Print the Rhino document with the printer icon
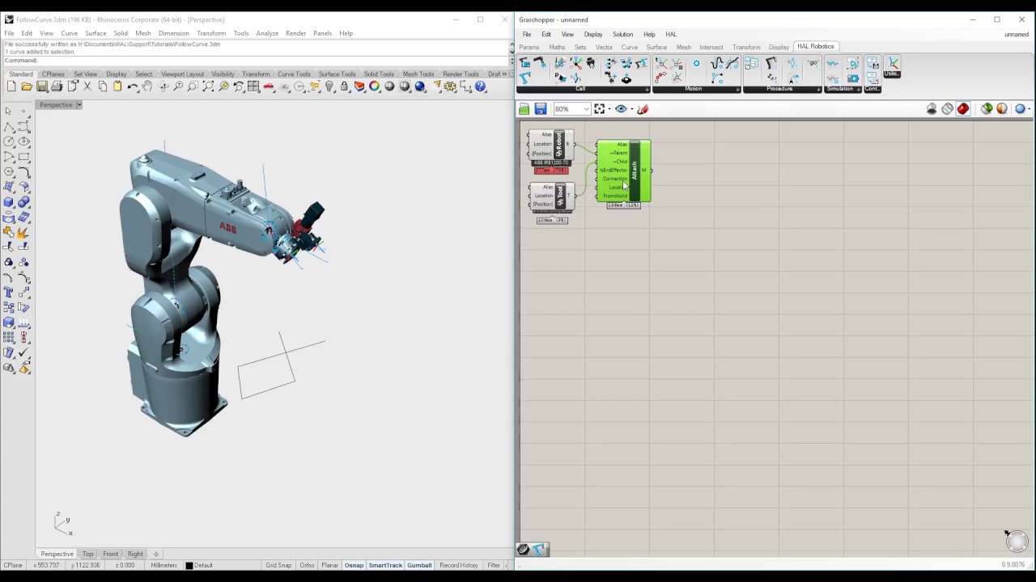Screen dimensions: 1036x582 pos(57,86)
